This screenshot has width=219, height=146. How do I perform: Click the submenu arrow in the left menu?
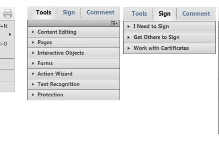click(x=10, y=35)
